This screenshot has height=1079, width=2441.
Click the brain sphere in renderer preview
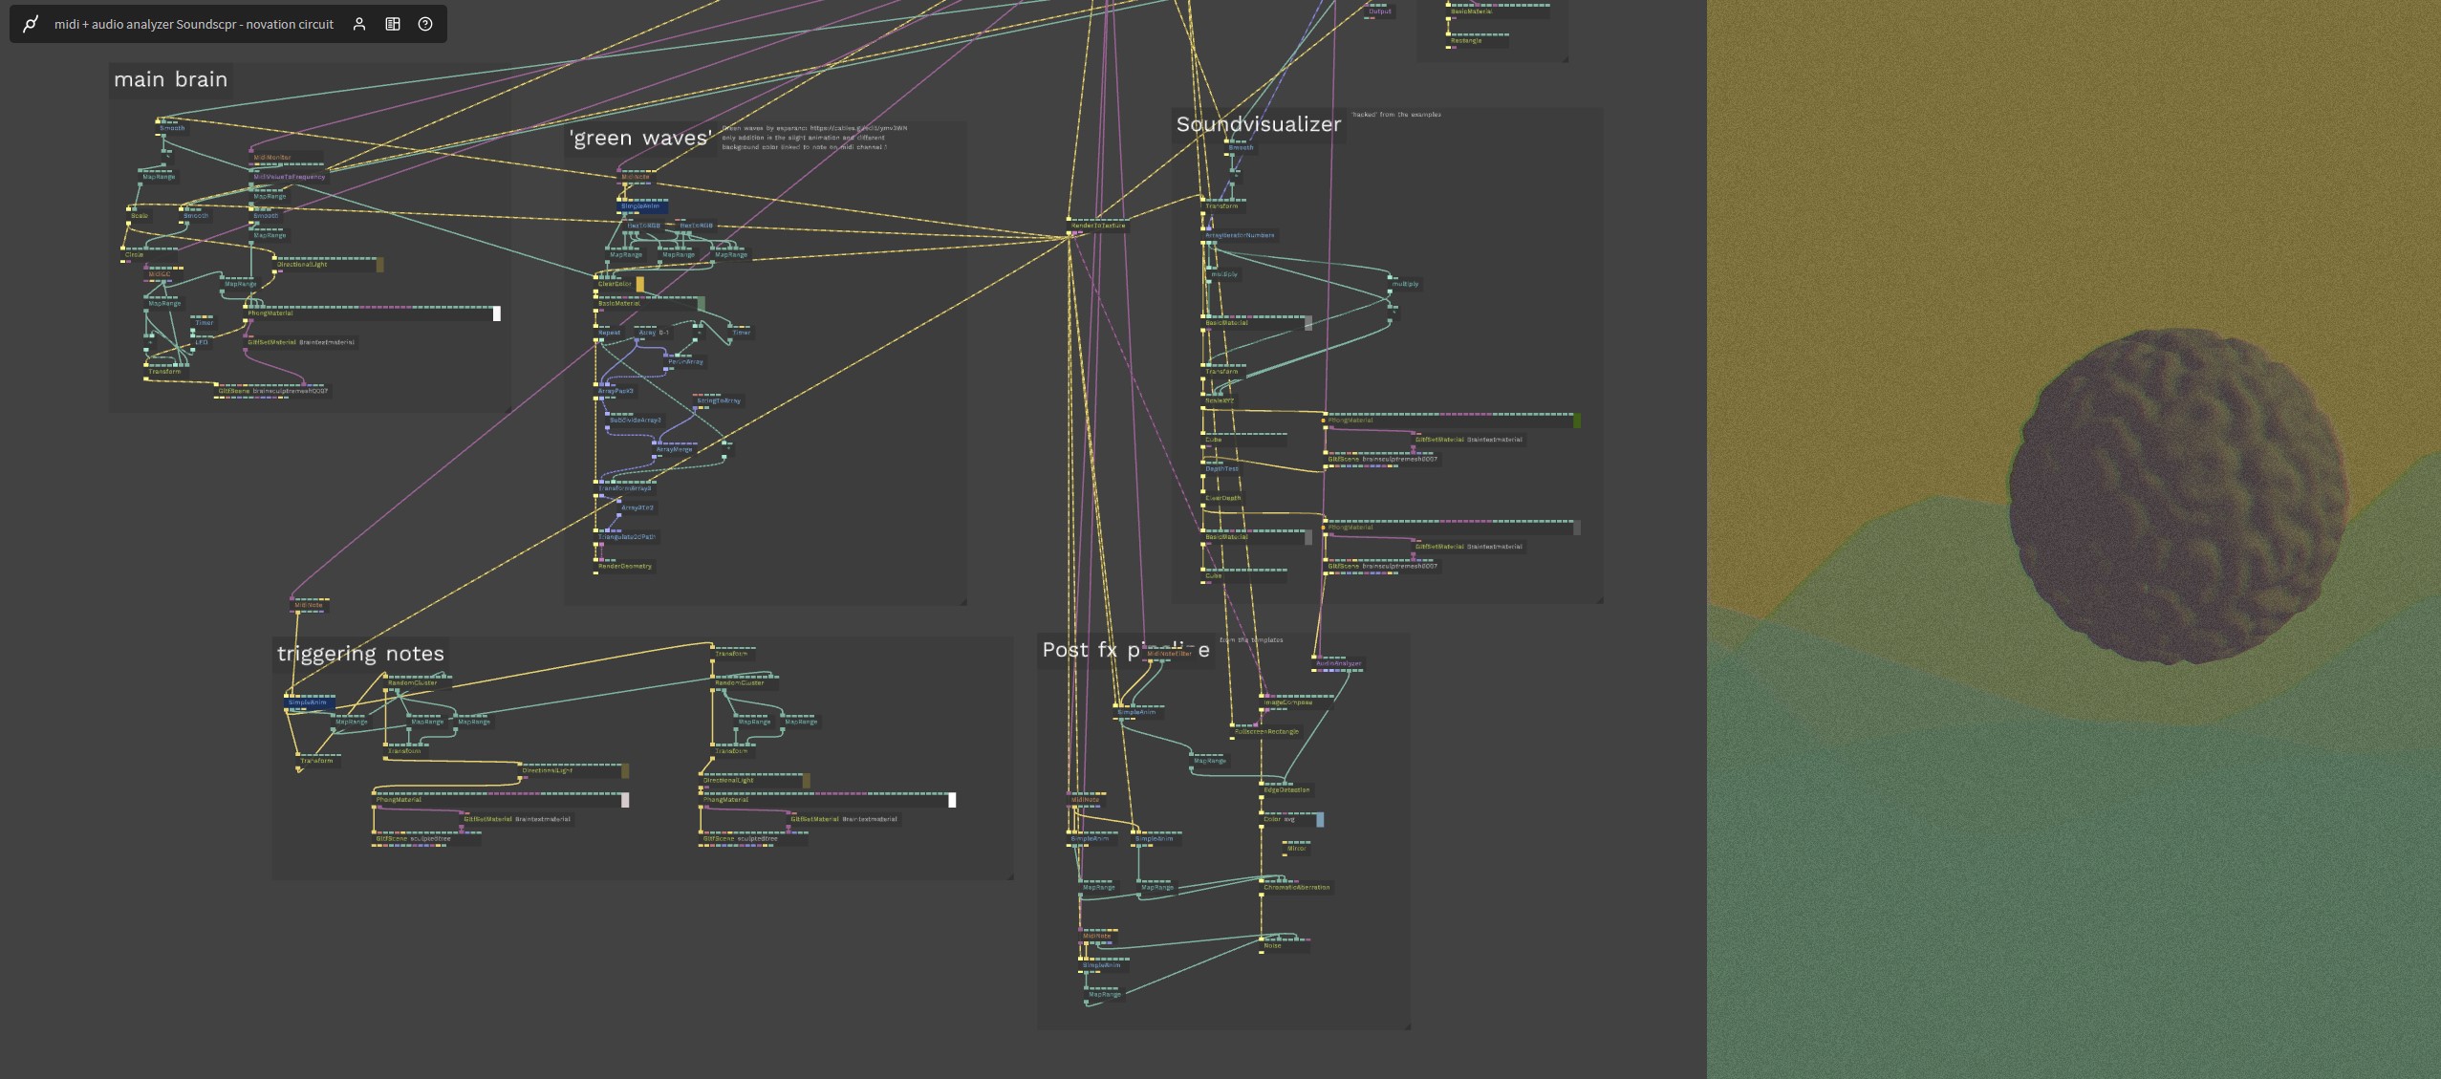point(2178,497)
